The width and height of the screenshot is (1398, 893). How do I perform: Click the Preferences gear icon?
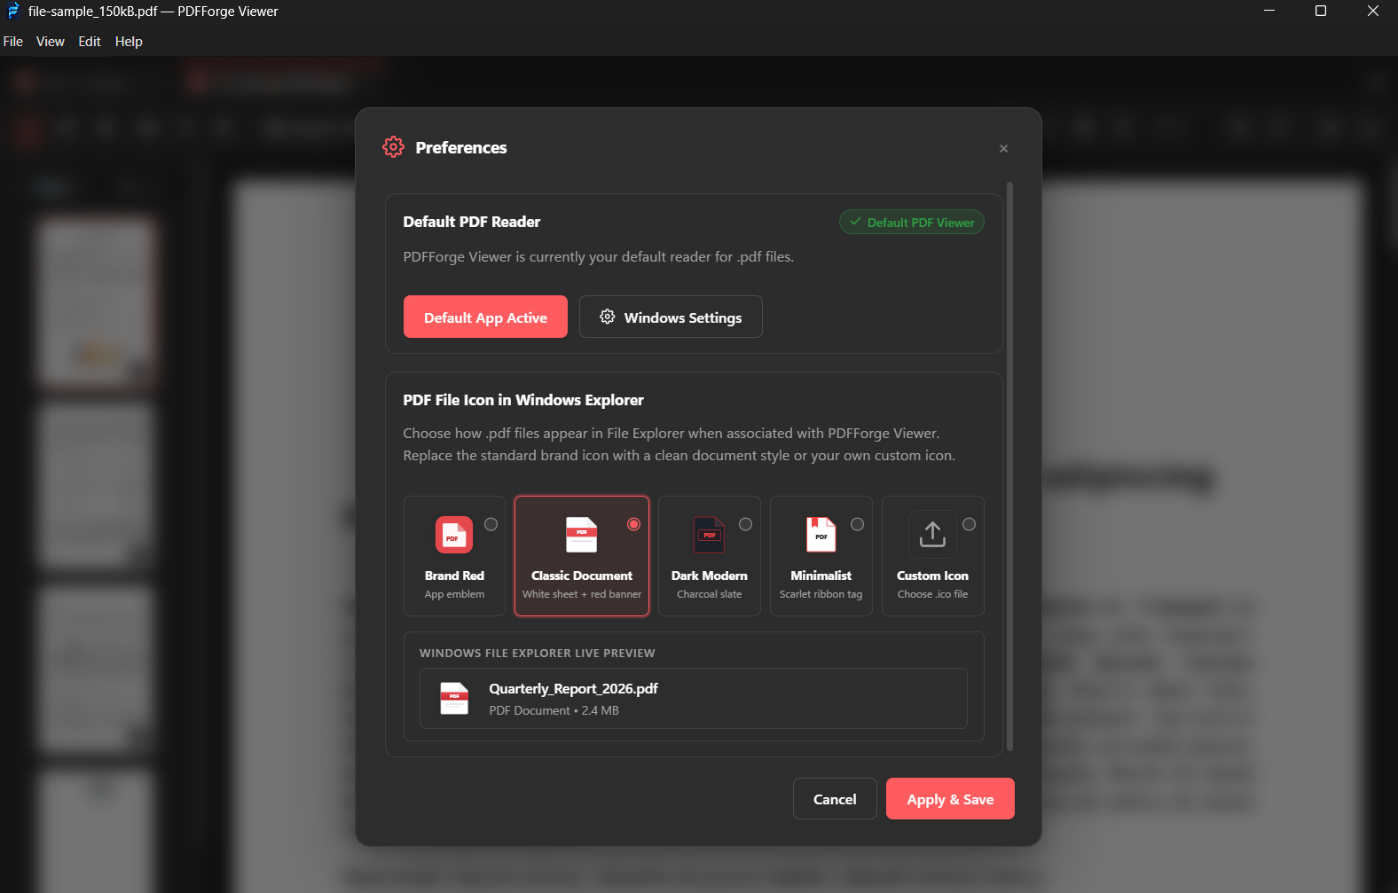pos(393,147)
